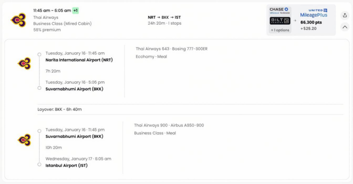Click the Bilt Rewards logo
Image resolution: width=353 pixels, height=184 pixels.
279,21
